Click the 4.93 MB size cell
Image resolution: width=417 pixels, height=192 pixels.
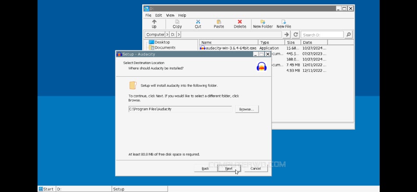293,71
